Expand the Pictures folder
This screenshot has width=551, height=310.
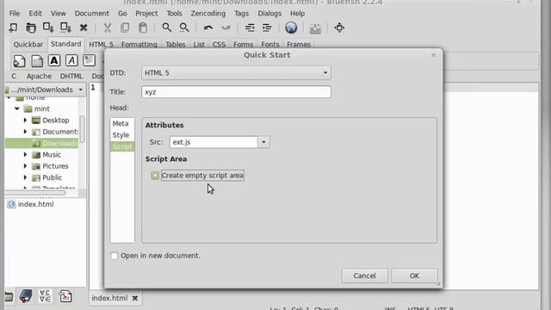point(25,166)
